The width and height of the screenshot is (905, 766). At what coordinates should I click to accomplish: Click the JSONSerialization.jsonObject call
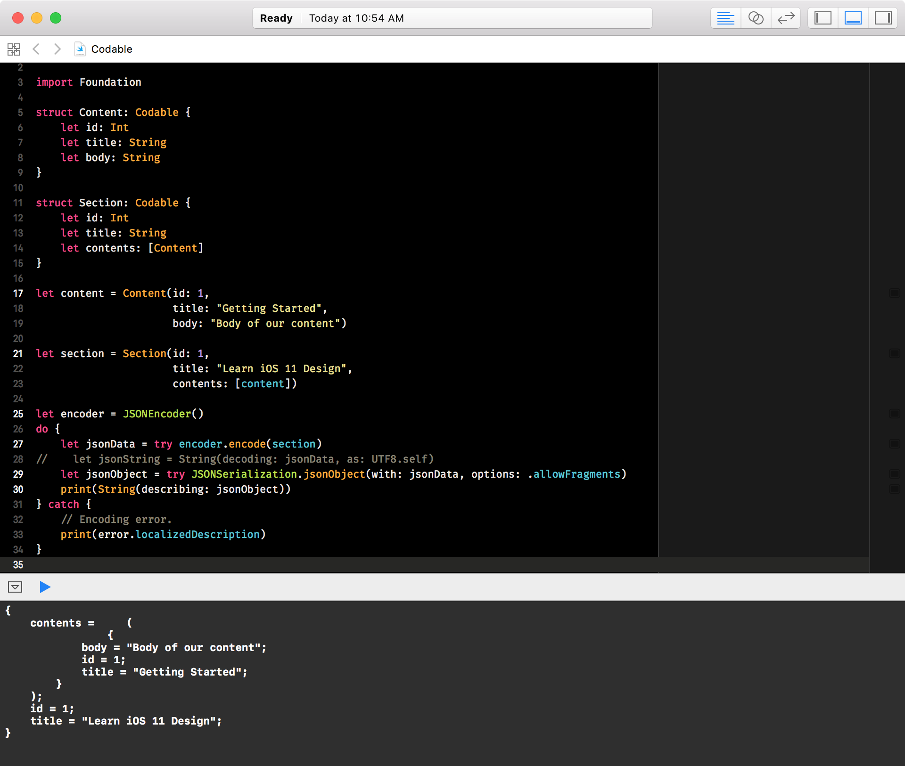click(x=278, y=474)
